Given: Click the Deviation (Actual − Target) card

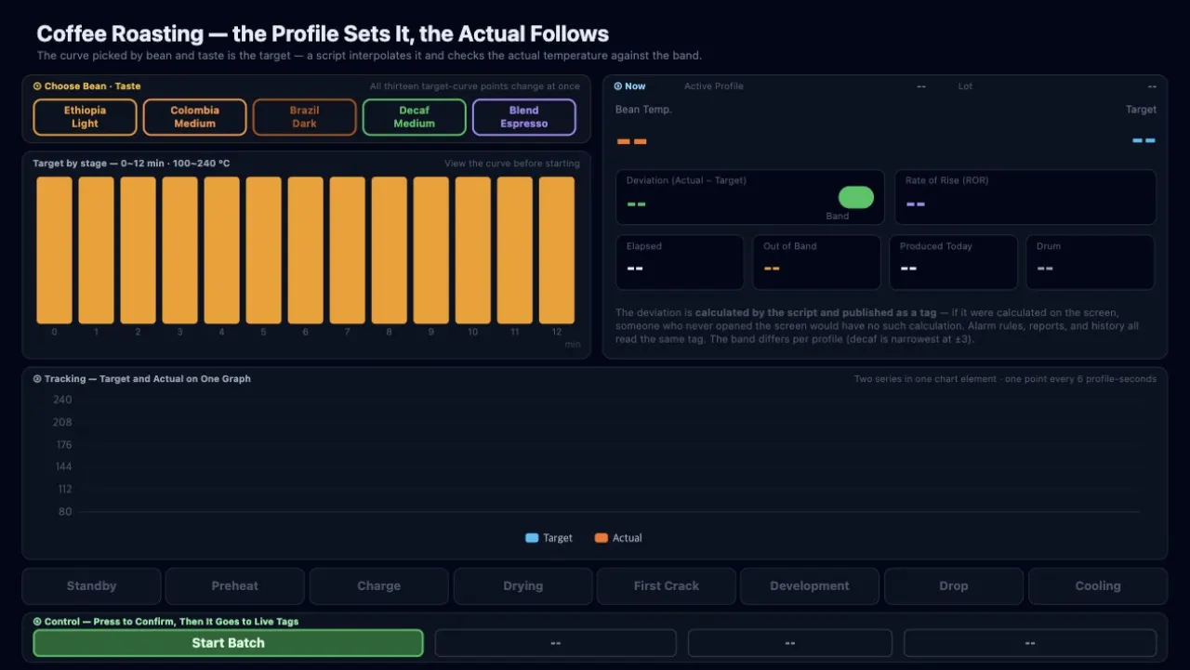Looking at the screenshot, I should 749,197.
